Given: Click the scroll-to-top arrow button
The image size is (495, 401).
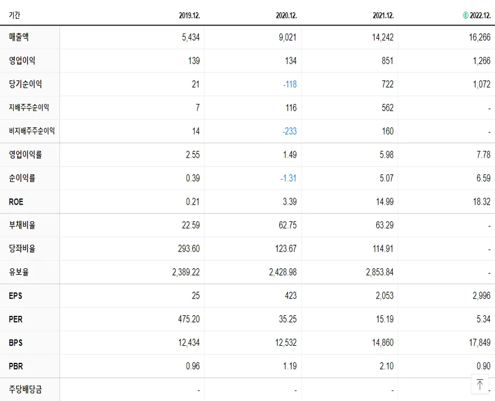Looking at the screenshot, I should (480, 384).
